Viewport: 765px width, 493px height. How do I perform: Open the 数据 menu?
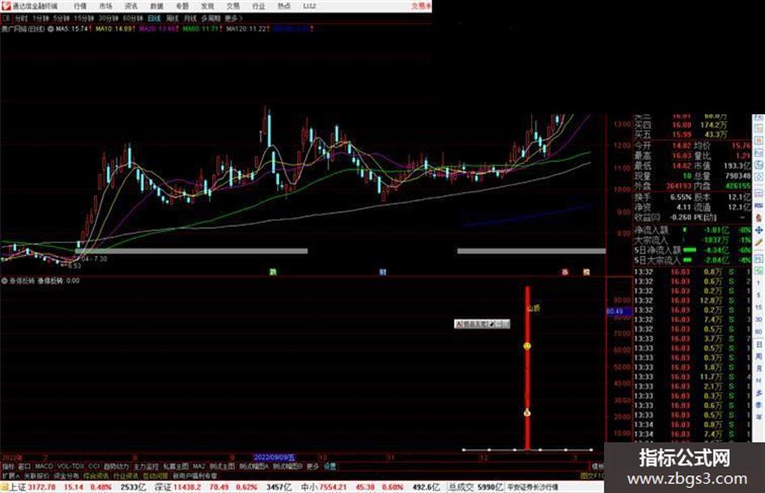point(156,6)
